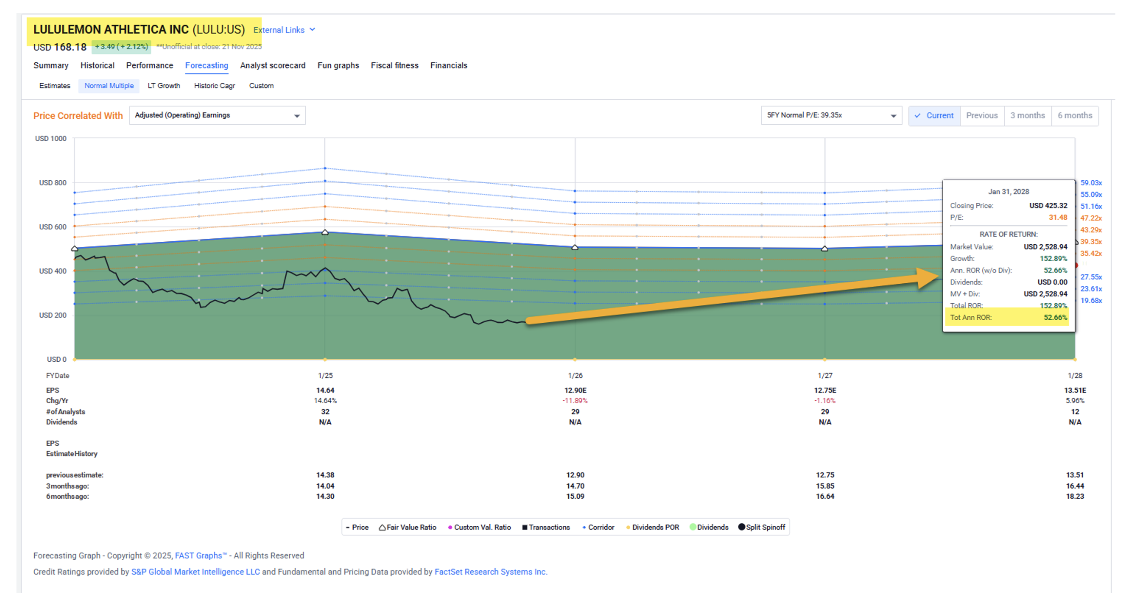The height and width of the screenshot is (616, 1121).
Task: Click fair value triangle marker at 1/26
Action: (574, 247)
